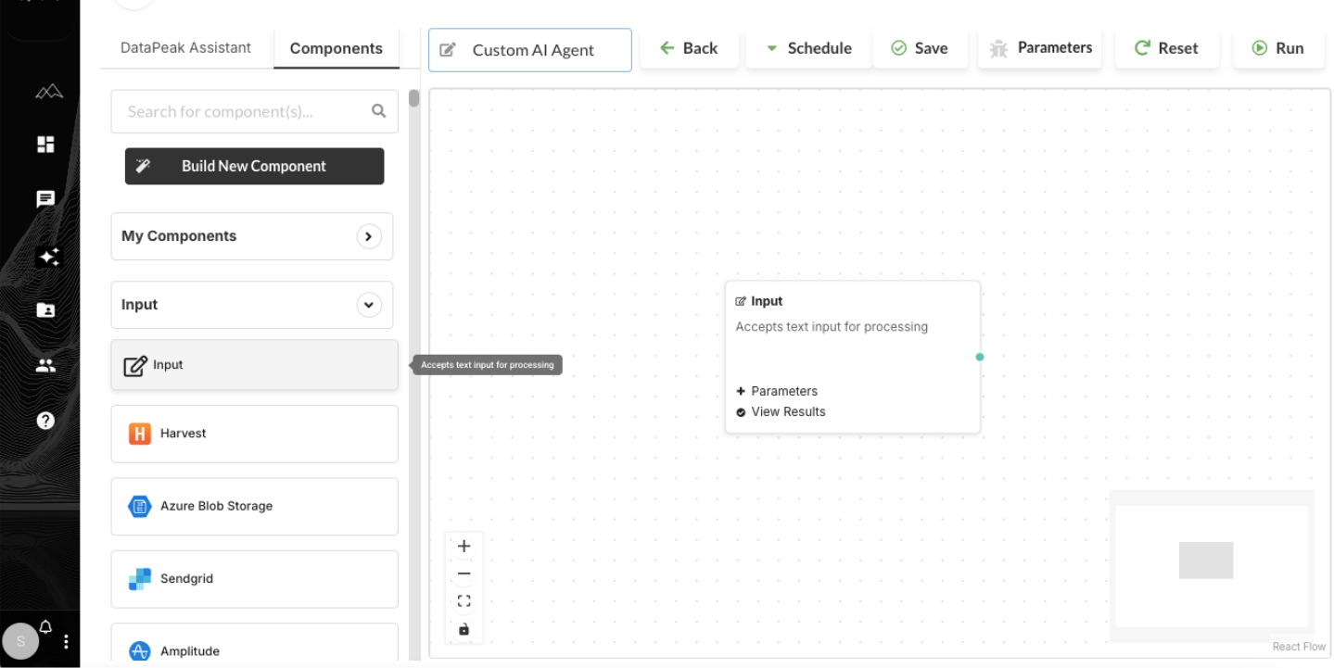Open the users group icon in sidebar
1334x668 pixels.
click(x=45, y=366)
